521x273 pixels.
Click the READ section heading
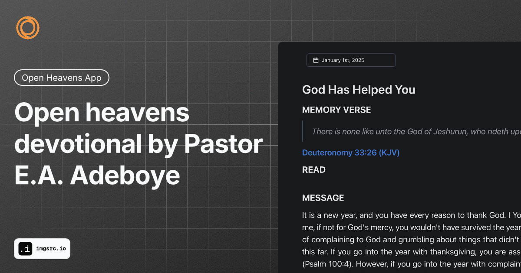coord(314,170)
